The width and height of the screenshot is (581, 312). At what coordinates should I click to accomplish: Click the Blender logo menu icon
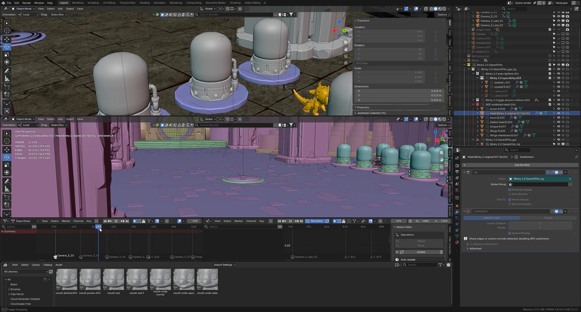click(x=3, y=3)
